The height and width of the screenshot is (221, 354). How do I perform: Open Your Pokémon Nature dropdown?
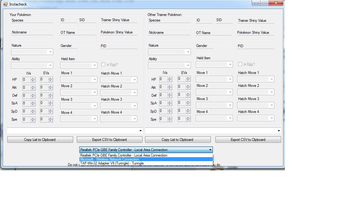point(32,52)
